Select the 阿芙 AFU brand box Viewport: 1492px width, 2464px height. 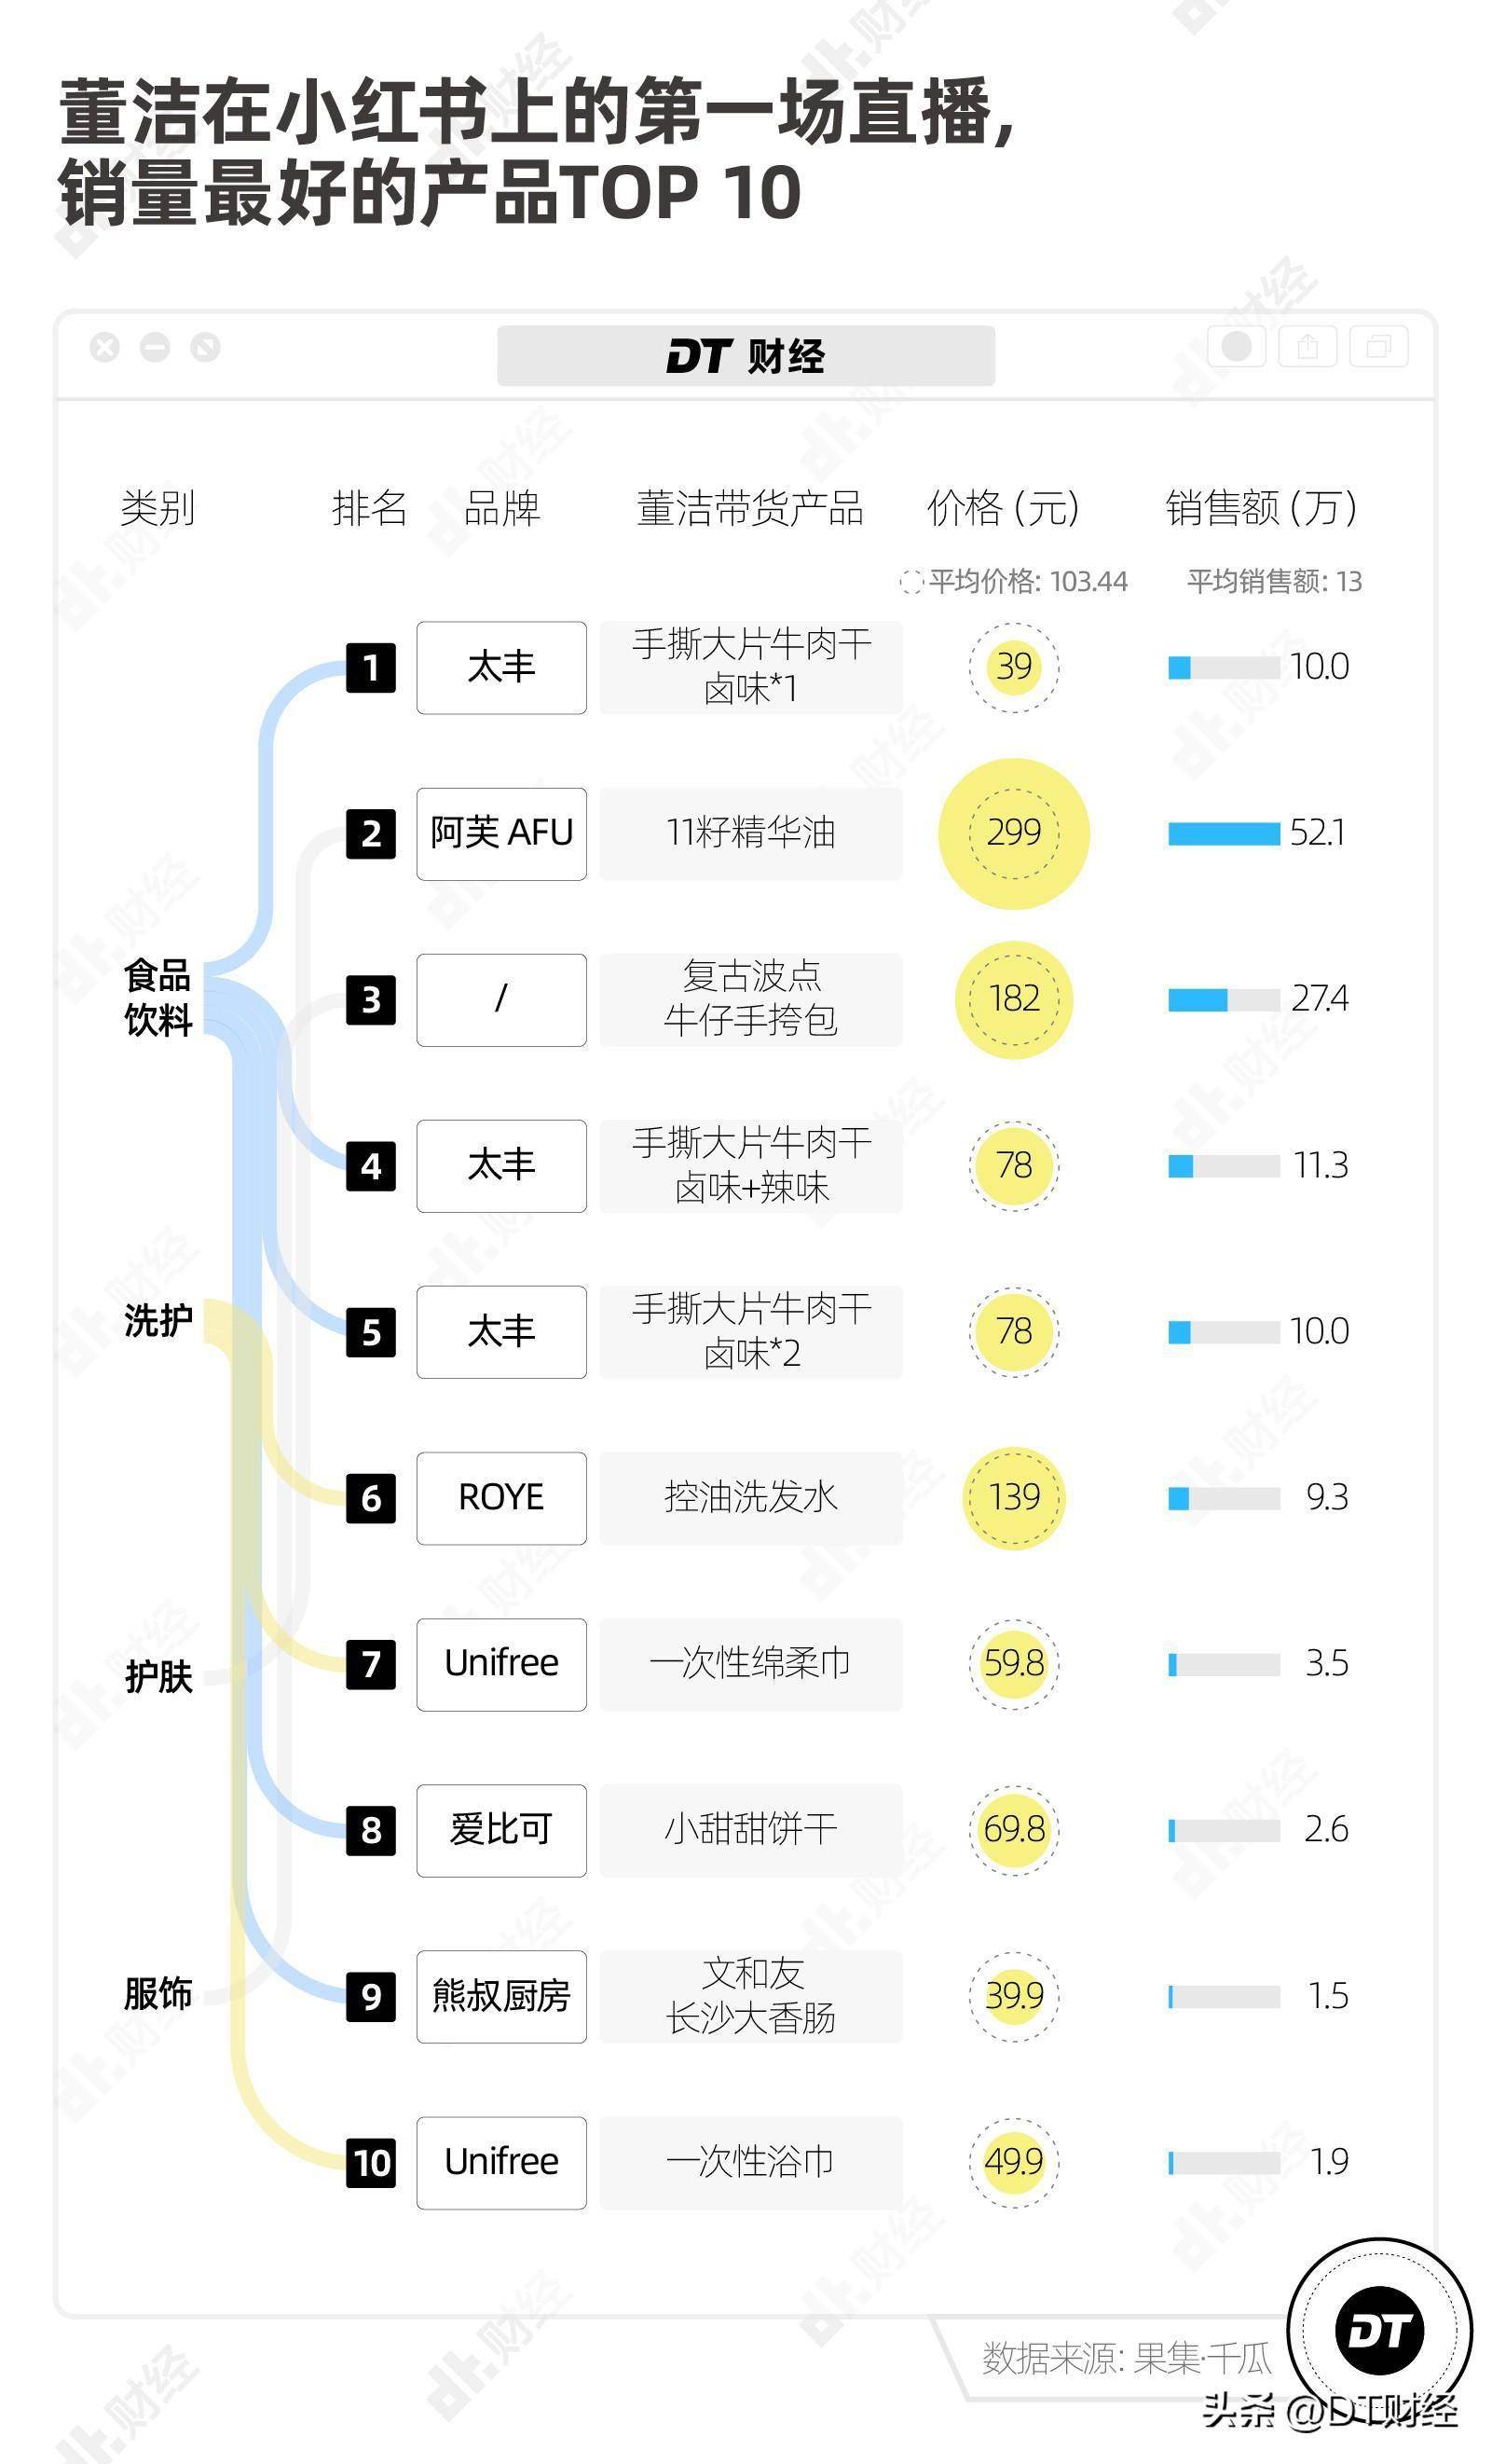500,833
